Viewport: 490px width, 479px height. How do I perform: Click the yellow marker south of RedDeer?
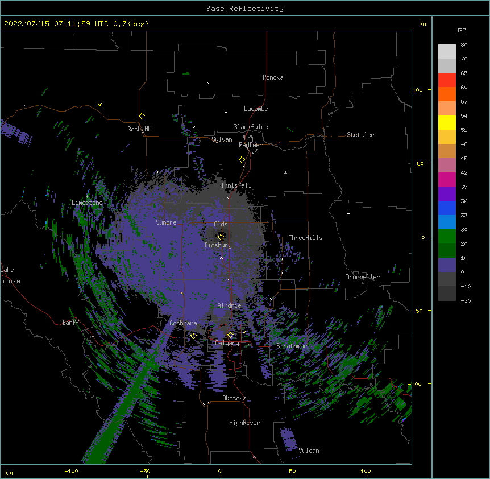[x=242, y=160]
